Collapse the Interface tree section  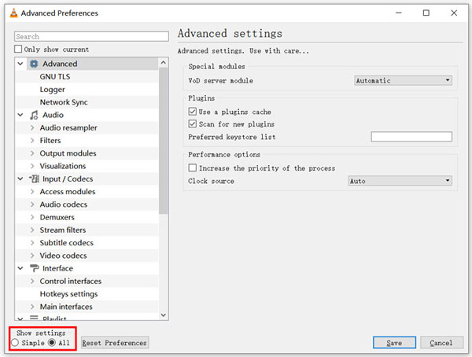20,268
